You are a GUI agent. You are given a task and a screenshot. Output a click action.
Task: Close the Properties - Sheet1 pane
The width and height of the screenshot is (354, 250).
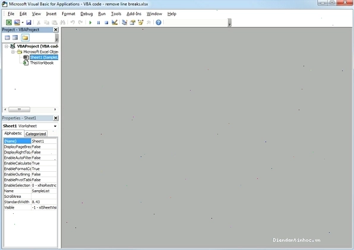[56, 118]
